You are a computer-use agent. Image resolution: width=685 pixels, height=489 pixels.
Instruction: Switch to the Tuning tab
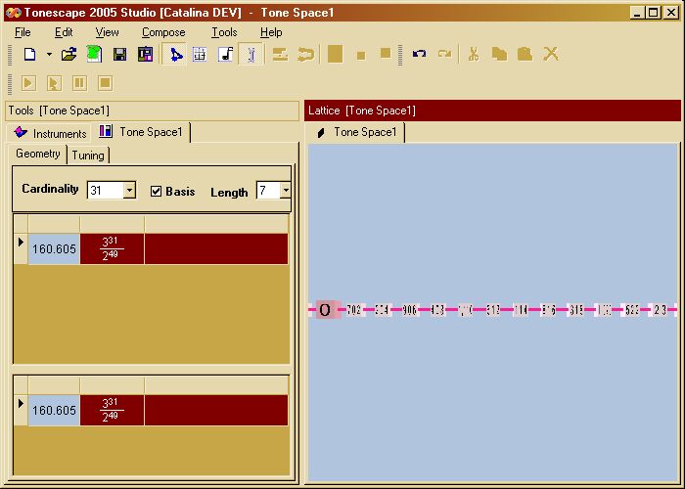click(x=88, y=155)
